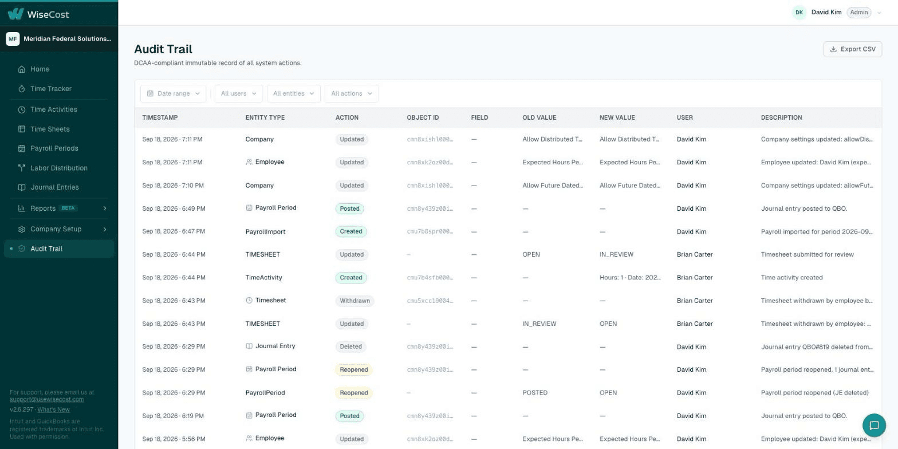This screenshot has height=449, width=898.
Task: Click the Payroll Periods calendar icon
Action: (x=22, y=148)
